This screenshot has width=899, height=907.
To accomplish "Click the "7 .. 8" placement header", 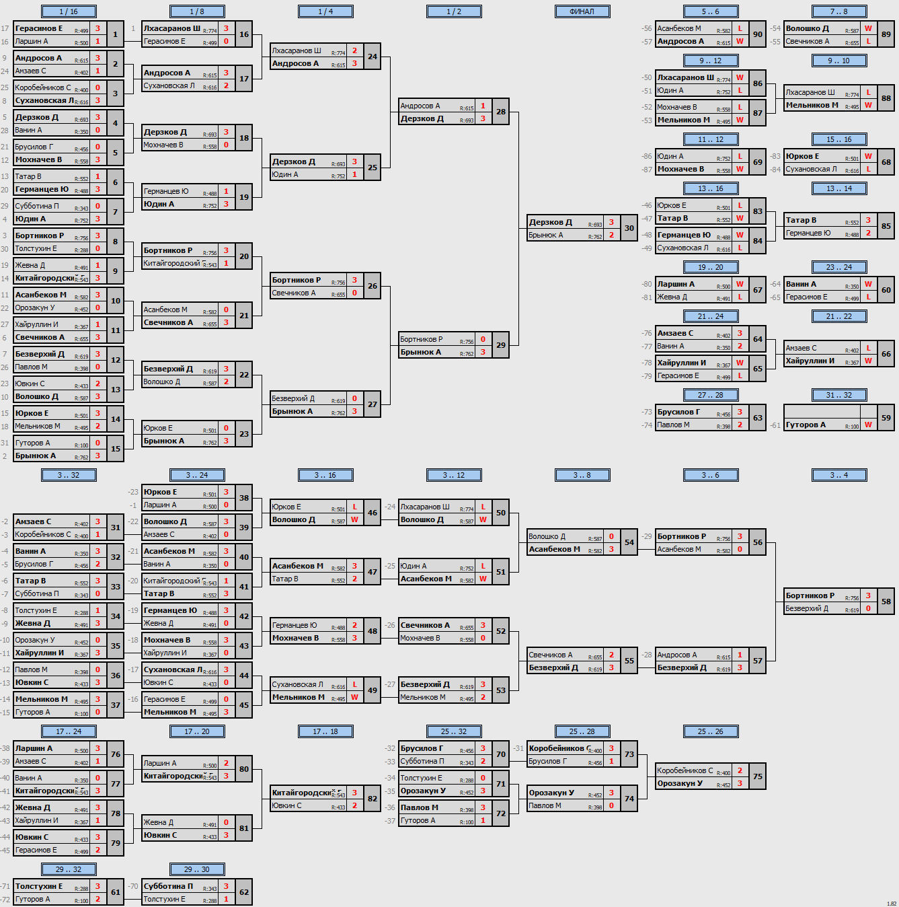I will tap(839, 11).
